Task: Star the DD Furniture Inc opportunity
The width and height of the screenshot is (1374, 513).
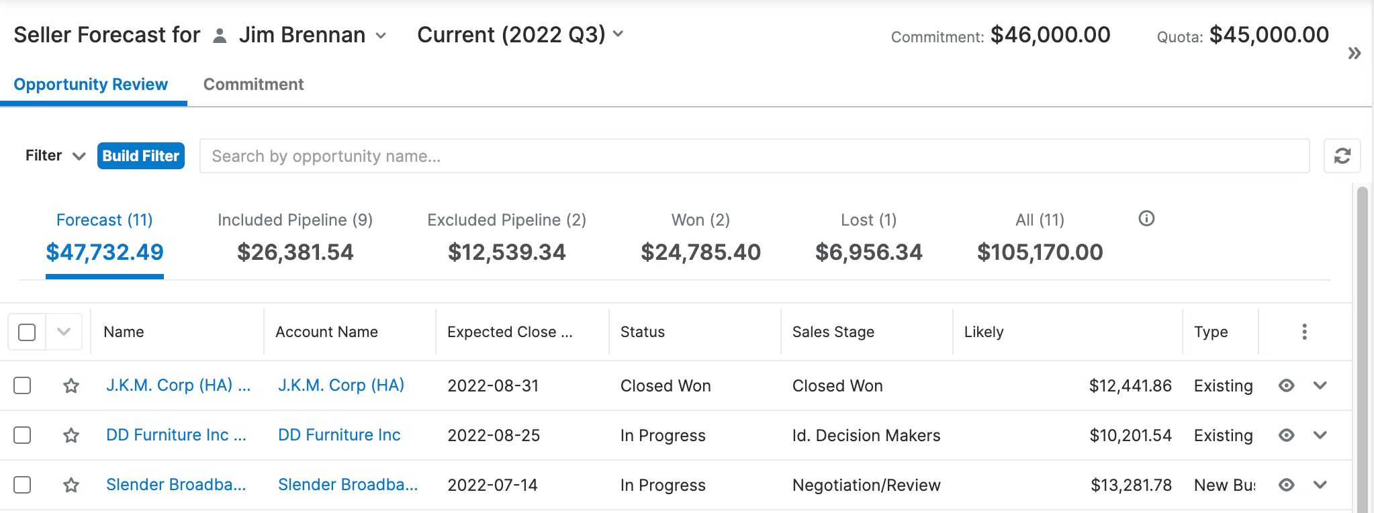Action: (x=71, y=435)
